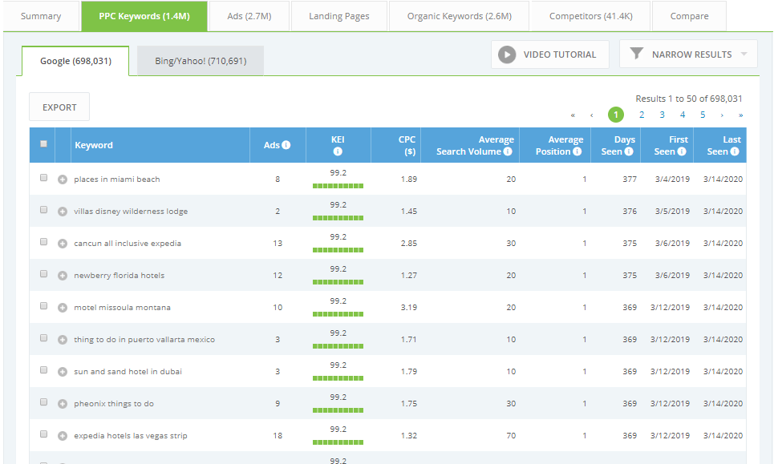Check the box for places in miami beach
The image size is (774, 464).
coord(43,178)
